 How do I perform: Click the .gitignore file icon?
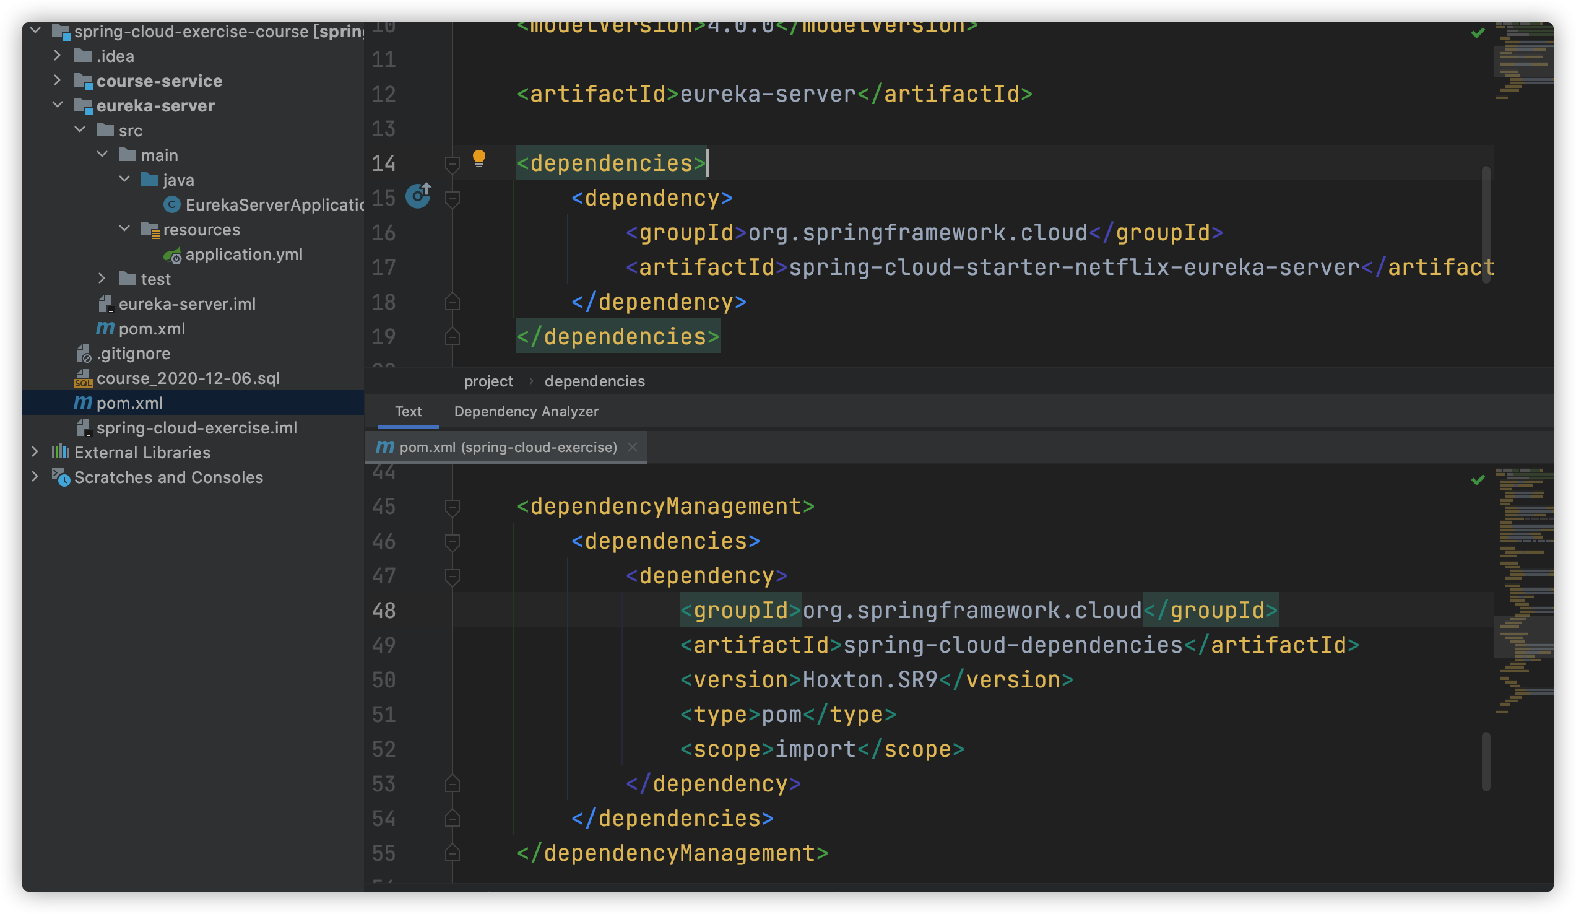(x=83, y=354)
